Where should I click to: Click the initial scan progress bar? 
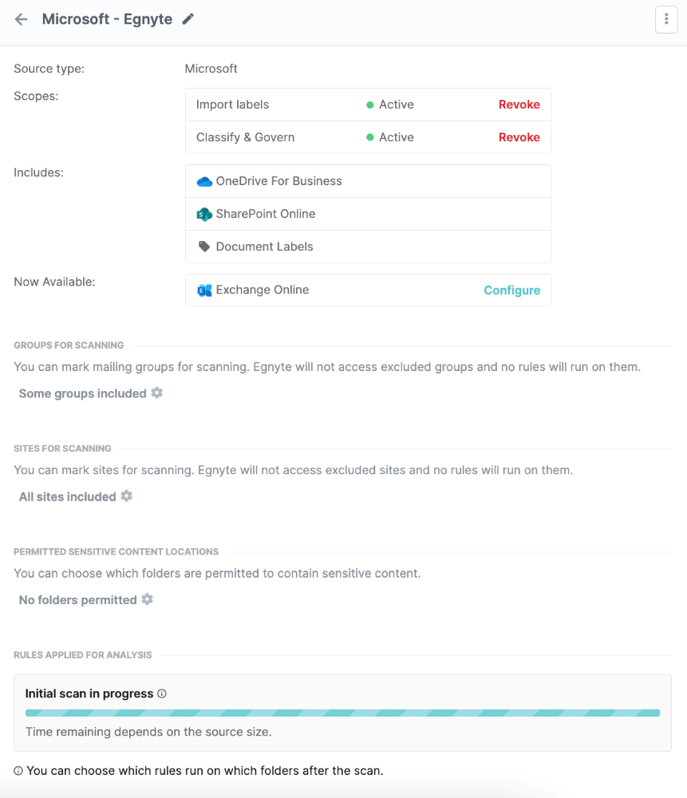pyautogui.click(x=342, y=713)
